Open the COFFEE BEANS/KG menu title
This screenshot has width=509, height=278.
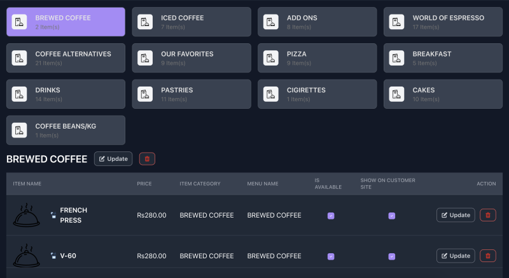point(66,126)
